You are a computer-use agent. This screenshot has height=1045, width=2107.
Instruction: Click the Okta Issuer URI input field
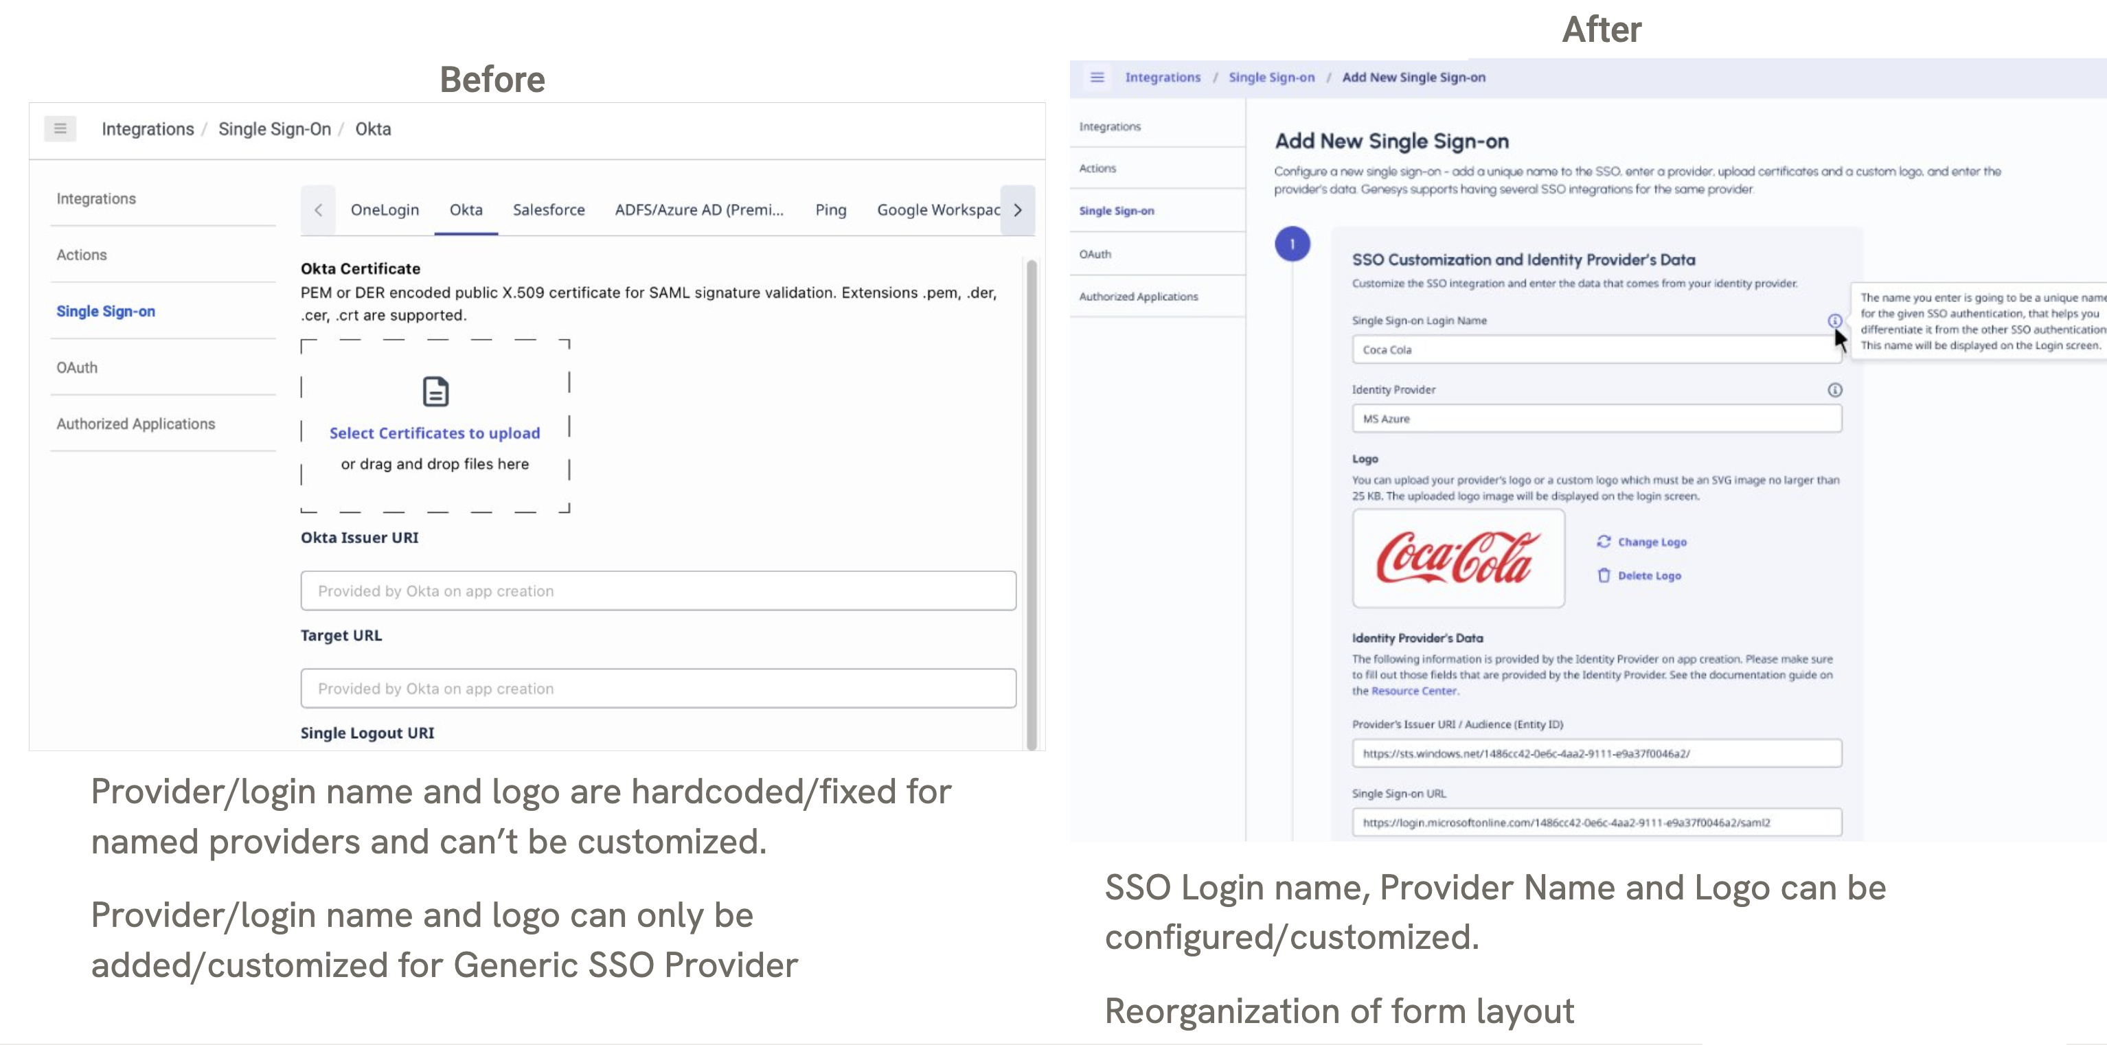click(658, 590)
